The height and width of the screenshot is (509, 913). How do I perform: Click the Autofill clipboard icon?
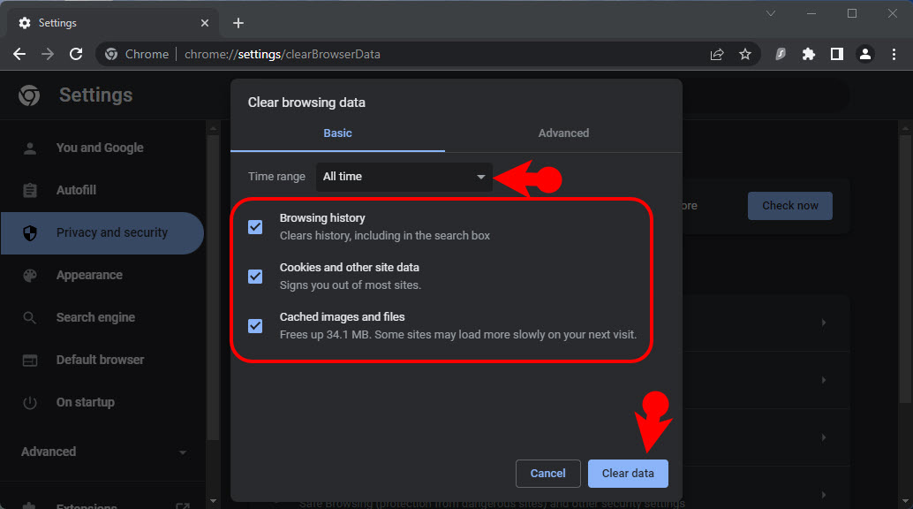point(30,190)
